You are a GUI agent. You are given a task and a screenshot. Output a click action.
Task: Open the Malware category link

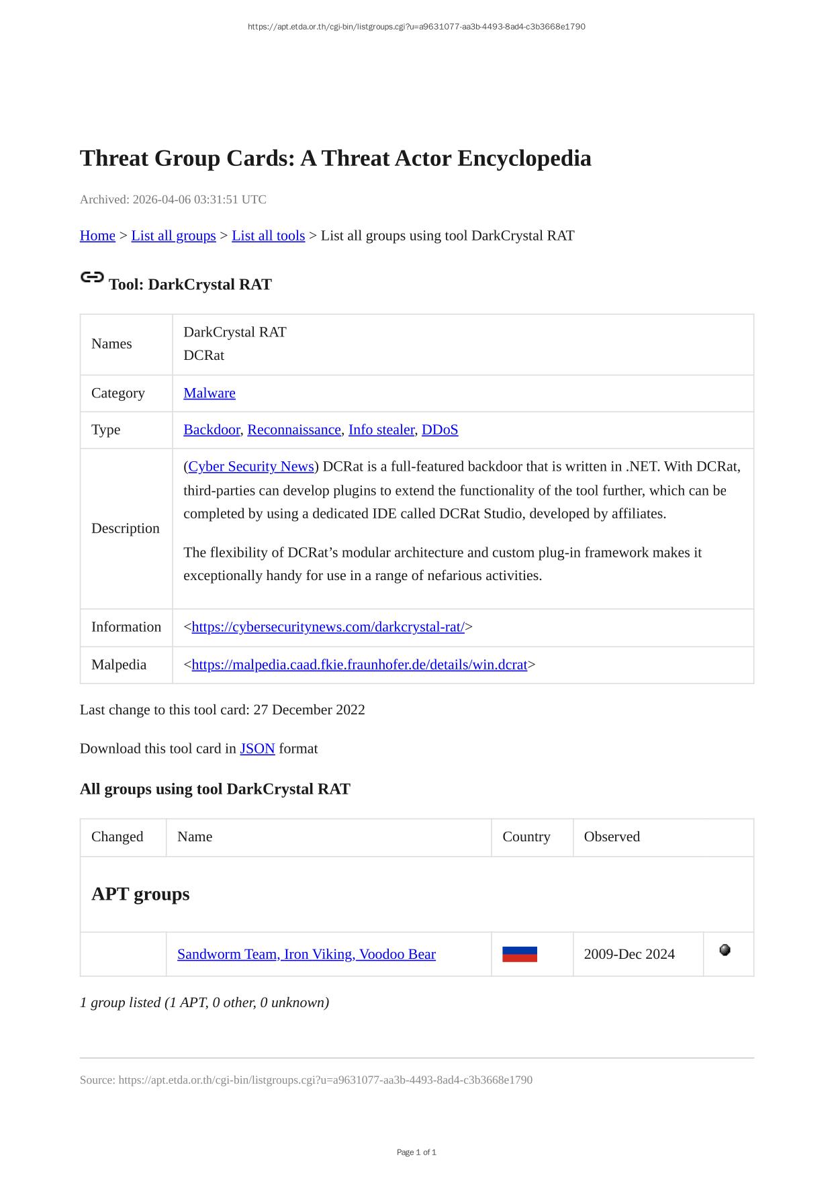coord(210,393)
